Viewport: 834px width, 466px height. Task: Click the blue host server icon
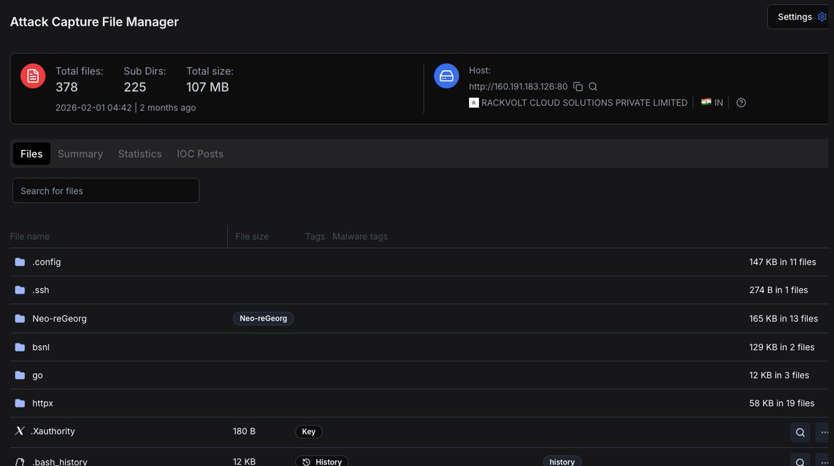click(447, 76)
